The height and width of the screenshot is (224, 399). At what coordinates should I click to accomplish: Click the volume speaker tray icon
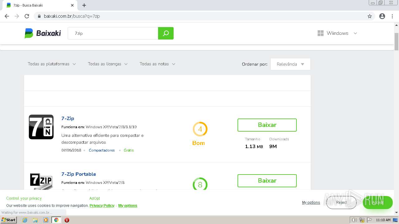355,220
